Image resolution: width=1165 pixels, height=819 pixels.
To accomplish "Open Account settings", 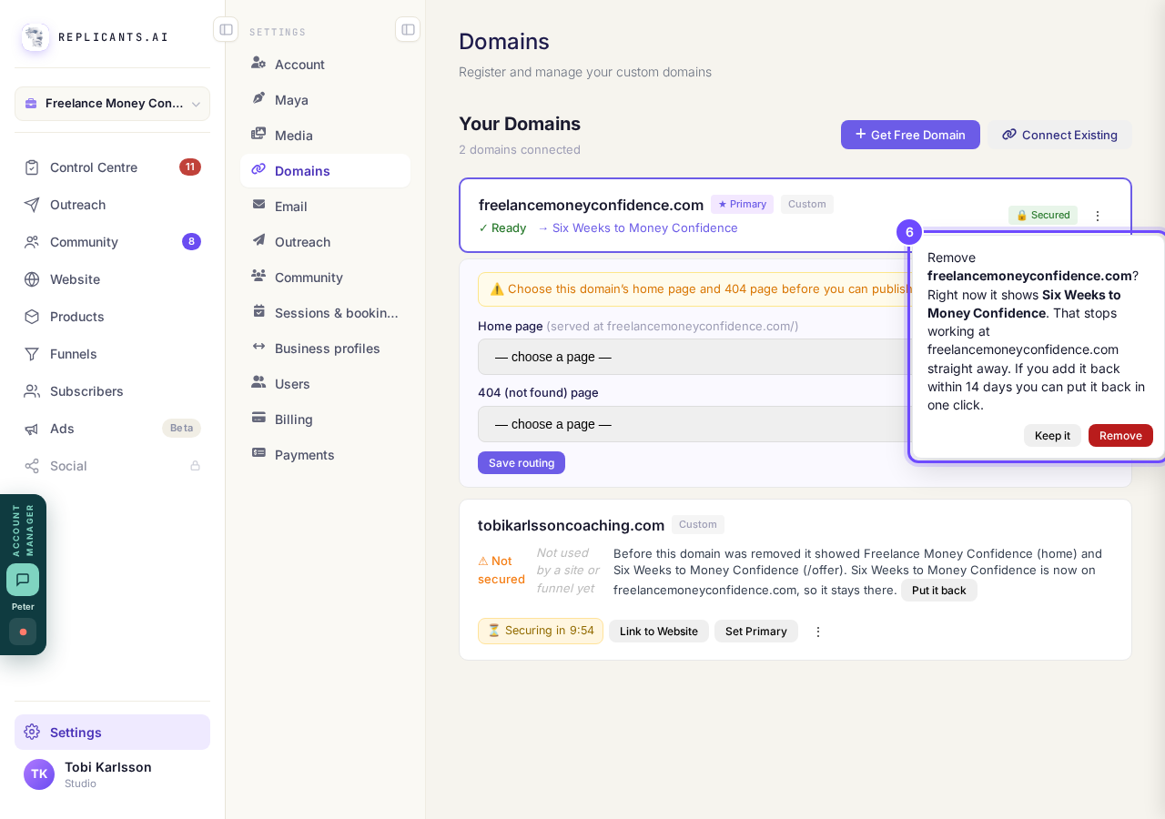I will (325, 65).
